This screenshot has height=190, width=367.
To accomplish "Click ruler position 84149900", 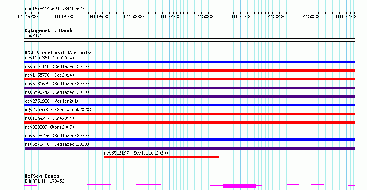I will point(98,16).
